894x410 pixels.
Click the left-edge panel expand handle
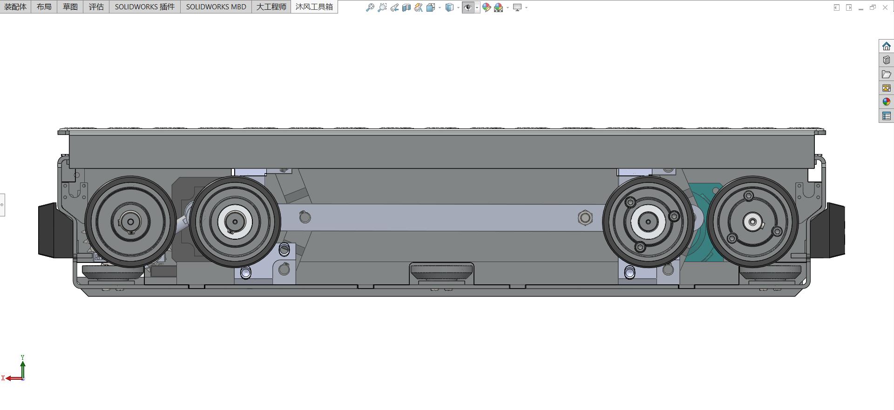coord(2,205)
